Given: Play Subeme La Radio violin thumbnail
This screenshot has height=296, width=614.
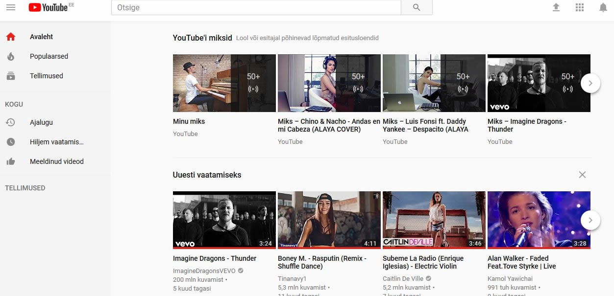Looking at the screenshot, I should click(434, 220).
